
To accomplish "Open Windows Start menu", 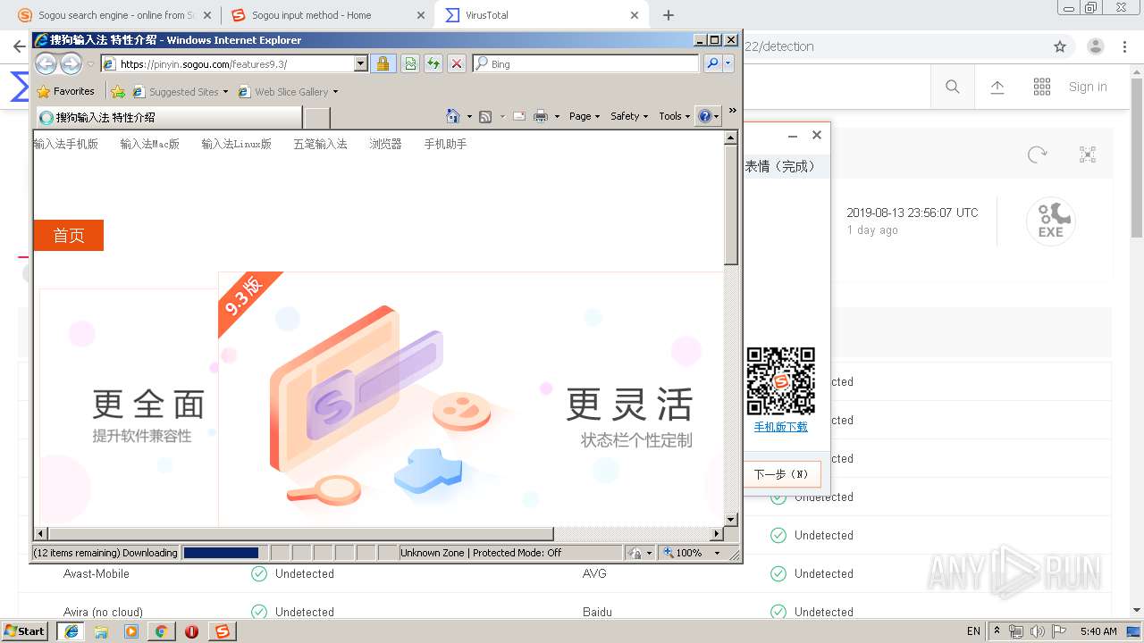I will [x=24, y=631].
